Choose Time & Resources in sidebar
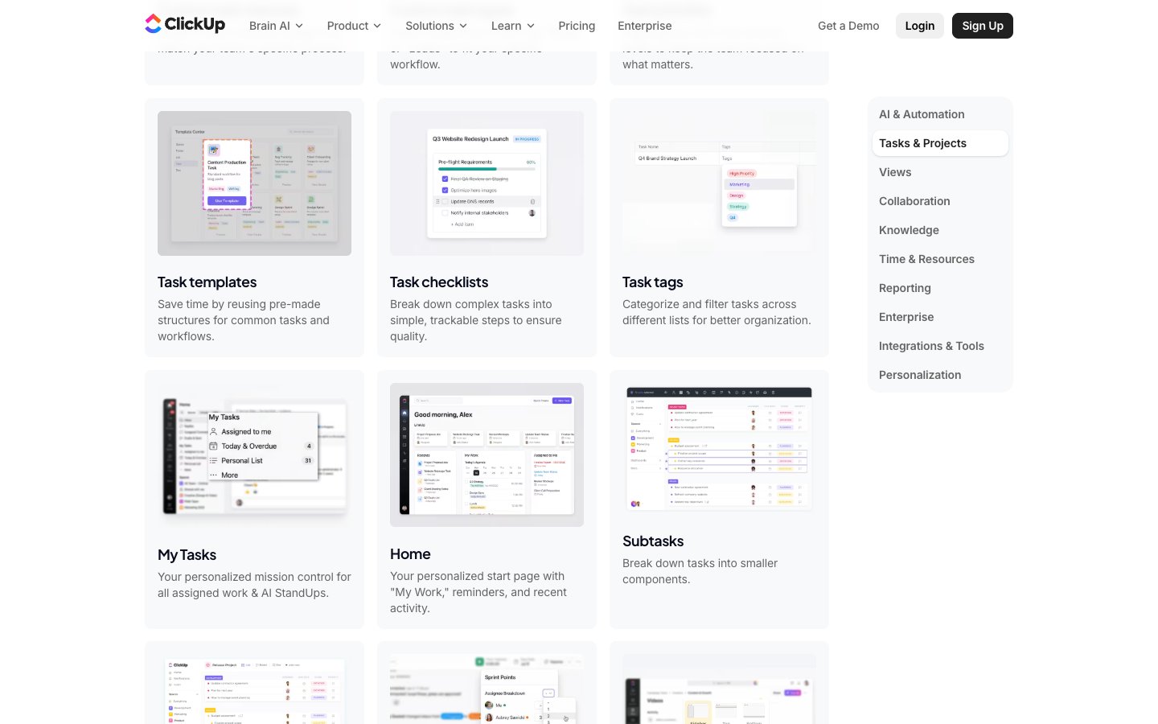1158x724 pixels. point(926,259)
